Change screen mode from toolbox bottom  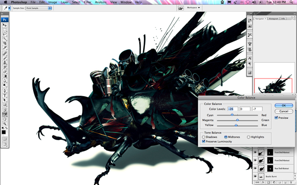pos(4,145)
